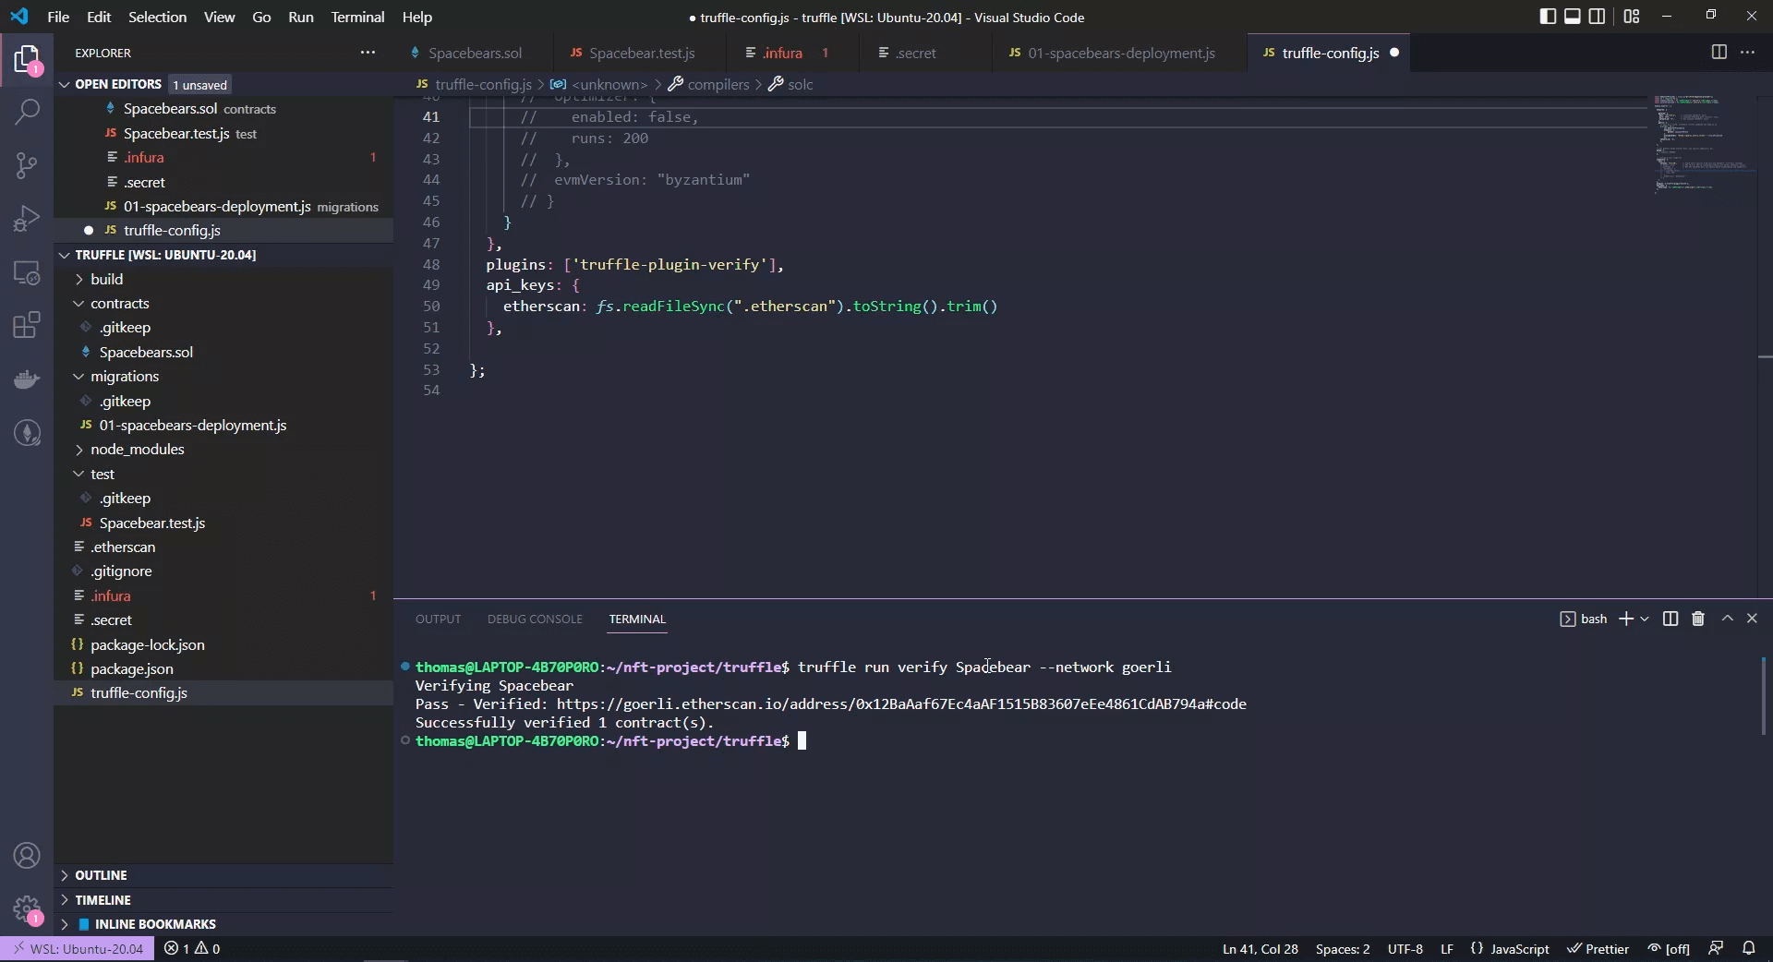
Task: Expand the node_modules folder
Action: 78,449
